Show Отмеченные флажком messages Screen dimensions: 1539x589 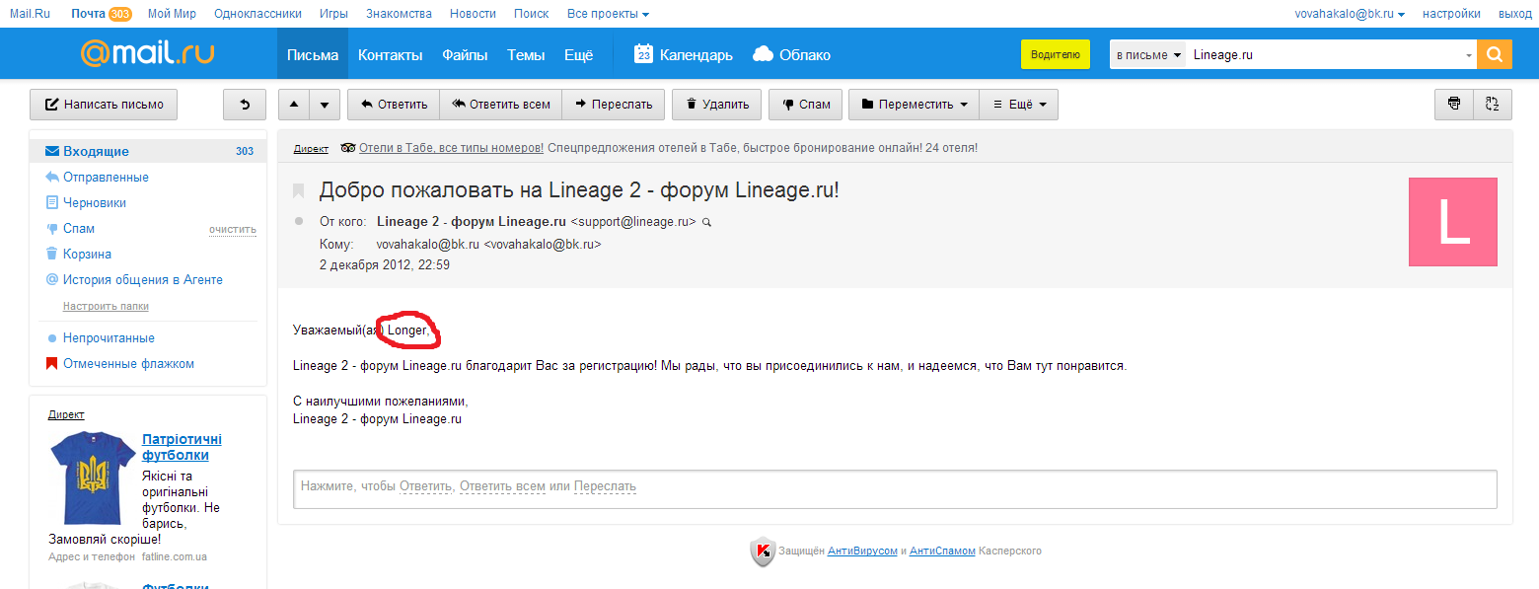128,364
